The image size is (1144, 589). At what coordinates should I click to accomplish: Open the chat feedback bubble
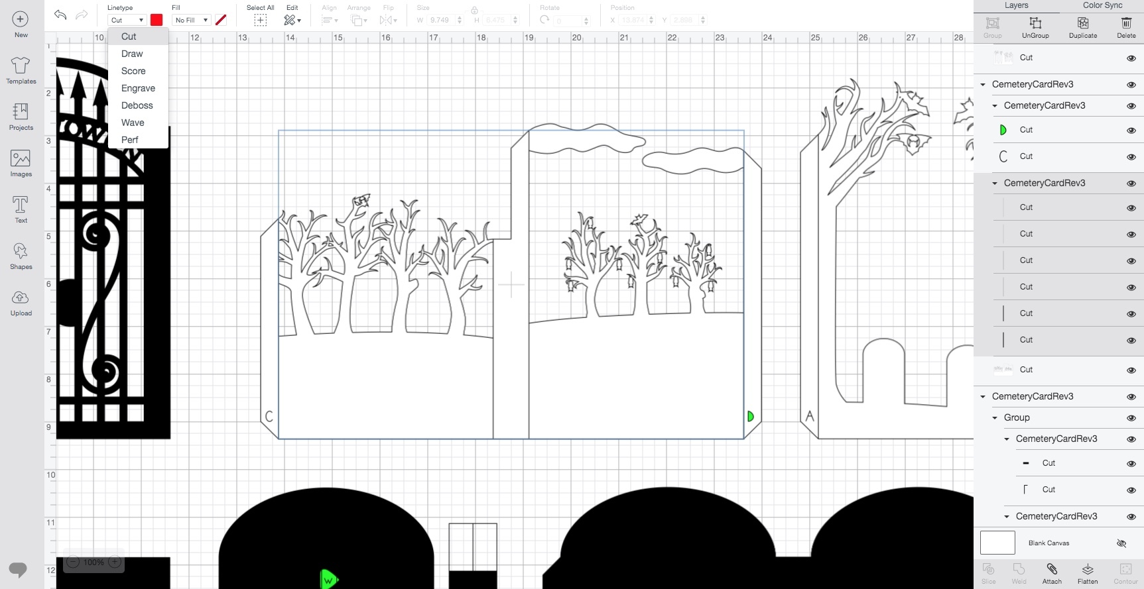tap(19, 569)
